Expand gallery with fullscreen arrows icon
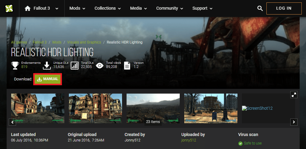 (294, 95)
